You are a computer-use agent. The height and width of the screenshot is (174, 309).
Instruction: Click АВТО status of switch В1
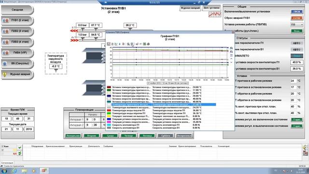pos(297,50)
